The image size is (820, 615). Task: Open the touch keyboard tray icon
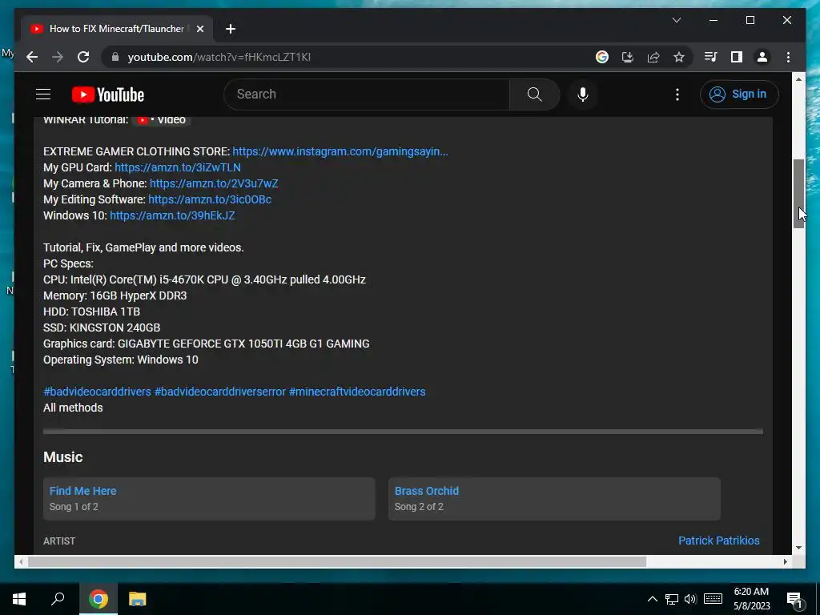[713, 599]
